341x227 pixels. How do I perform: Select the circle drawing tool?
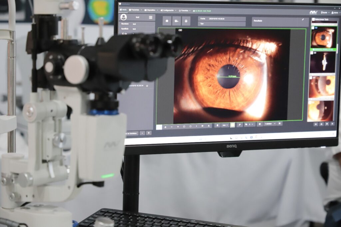point(190,126)
